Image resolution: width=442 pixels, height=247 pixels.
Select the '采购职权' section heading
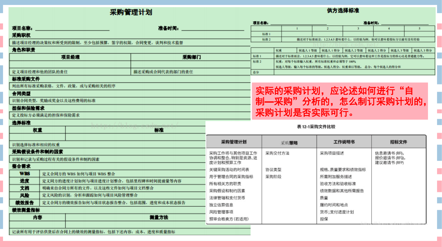pyautogui.click(x=21, y=35)
